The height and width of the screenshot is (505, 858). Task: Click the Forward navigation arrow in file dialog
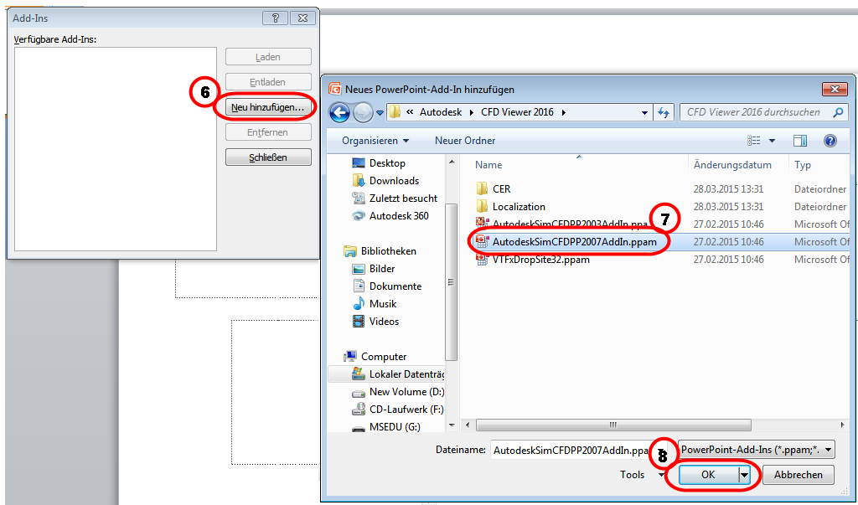(x=362, y=113)
